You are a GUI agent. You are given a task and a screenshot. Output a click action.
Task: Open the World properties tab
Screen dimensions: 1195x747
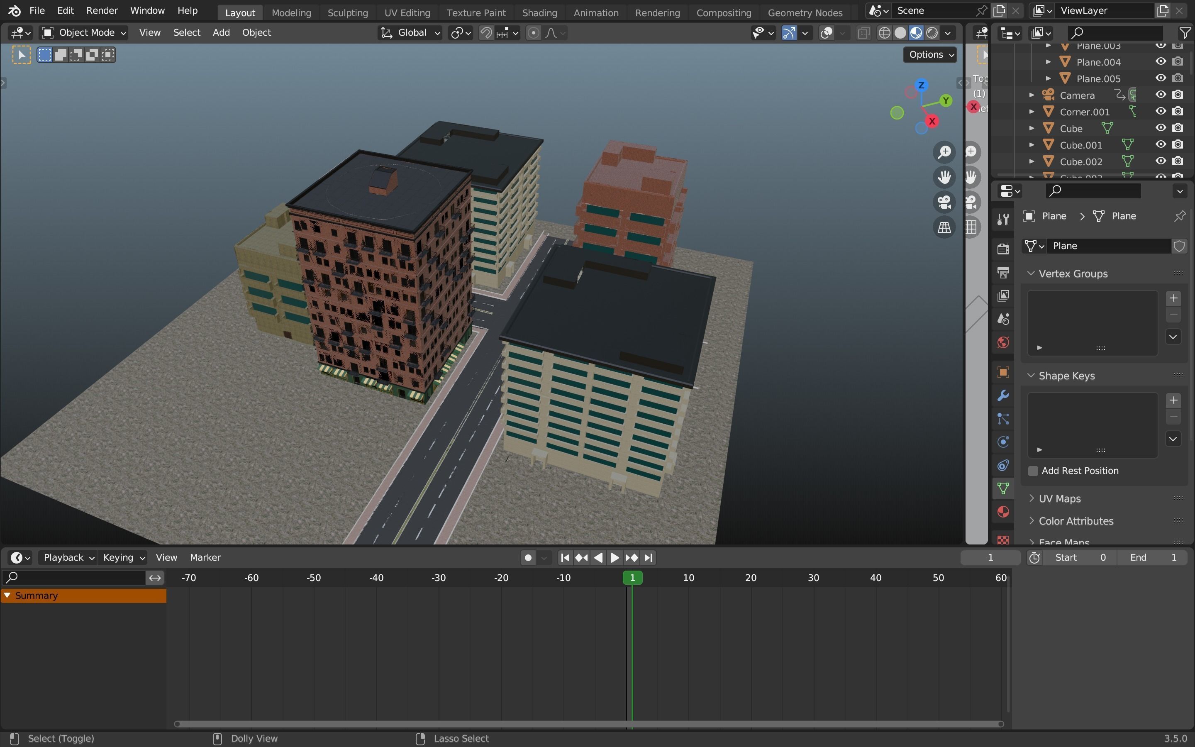(x=1003, y=342)
